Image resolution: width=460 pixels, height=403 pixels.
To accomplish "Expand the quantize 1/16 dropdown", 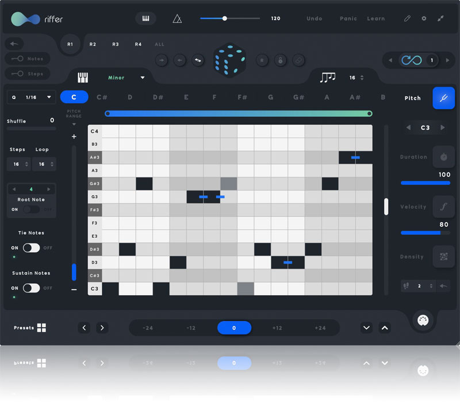I will point(32,97).
